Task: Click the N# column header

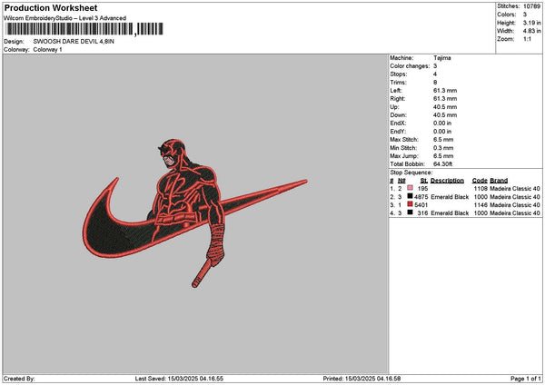Action: (x=402, y=180)
